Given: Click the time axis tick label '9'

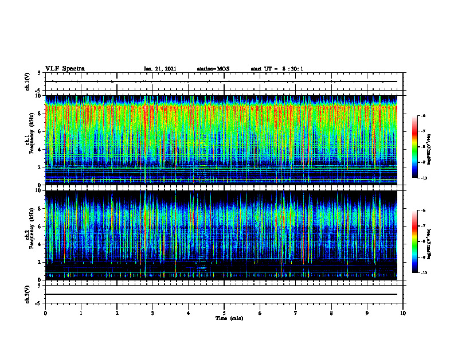Looking at the screenshot, I should 367,313.
